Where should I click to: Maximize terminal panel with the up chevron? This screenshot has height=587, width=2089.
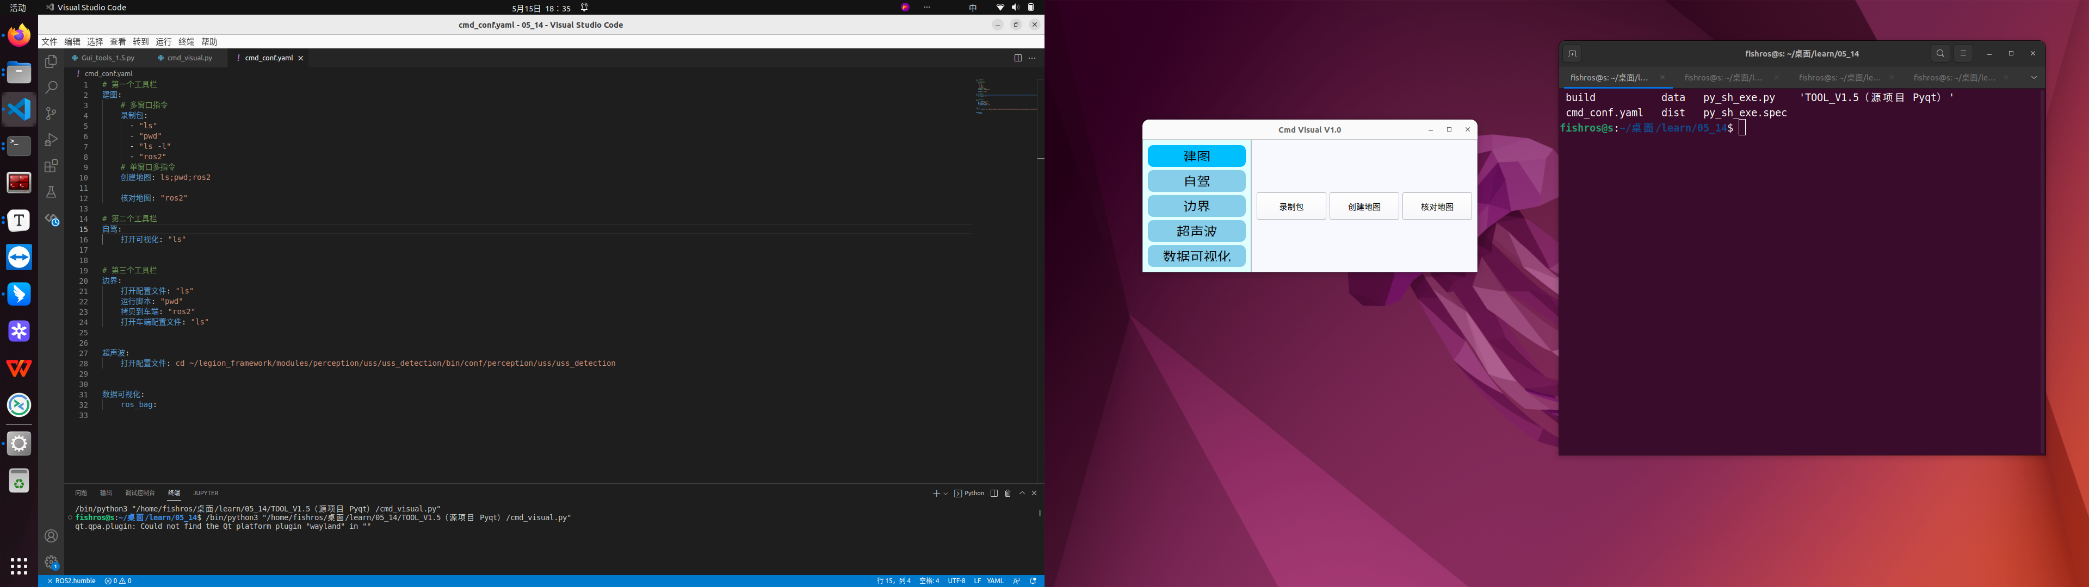pyautogui.click(x=1022, y=493)
